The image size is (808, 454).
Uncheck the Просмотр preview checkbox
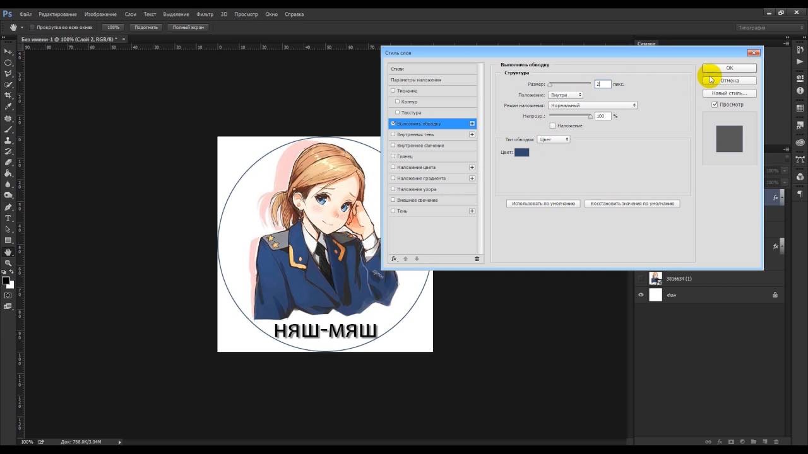pos(715,104)
